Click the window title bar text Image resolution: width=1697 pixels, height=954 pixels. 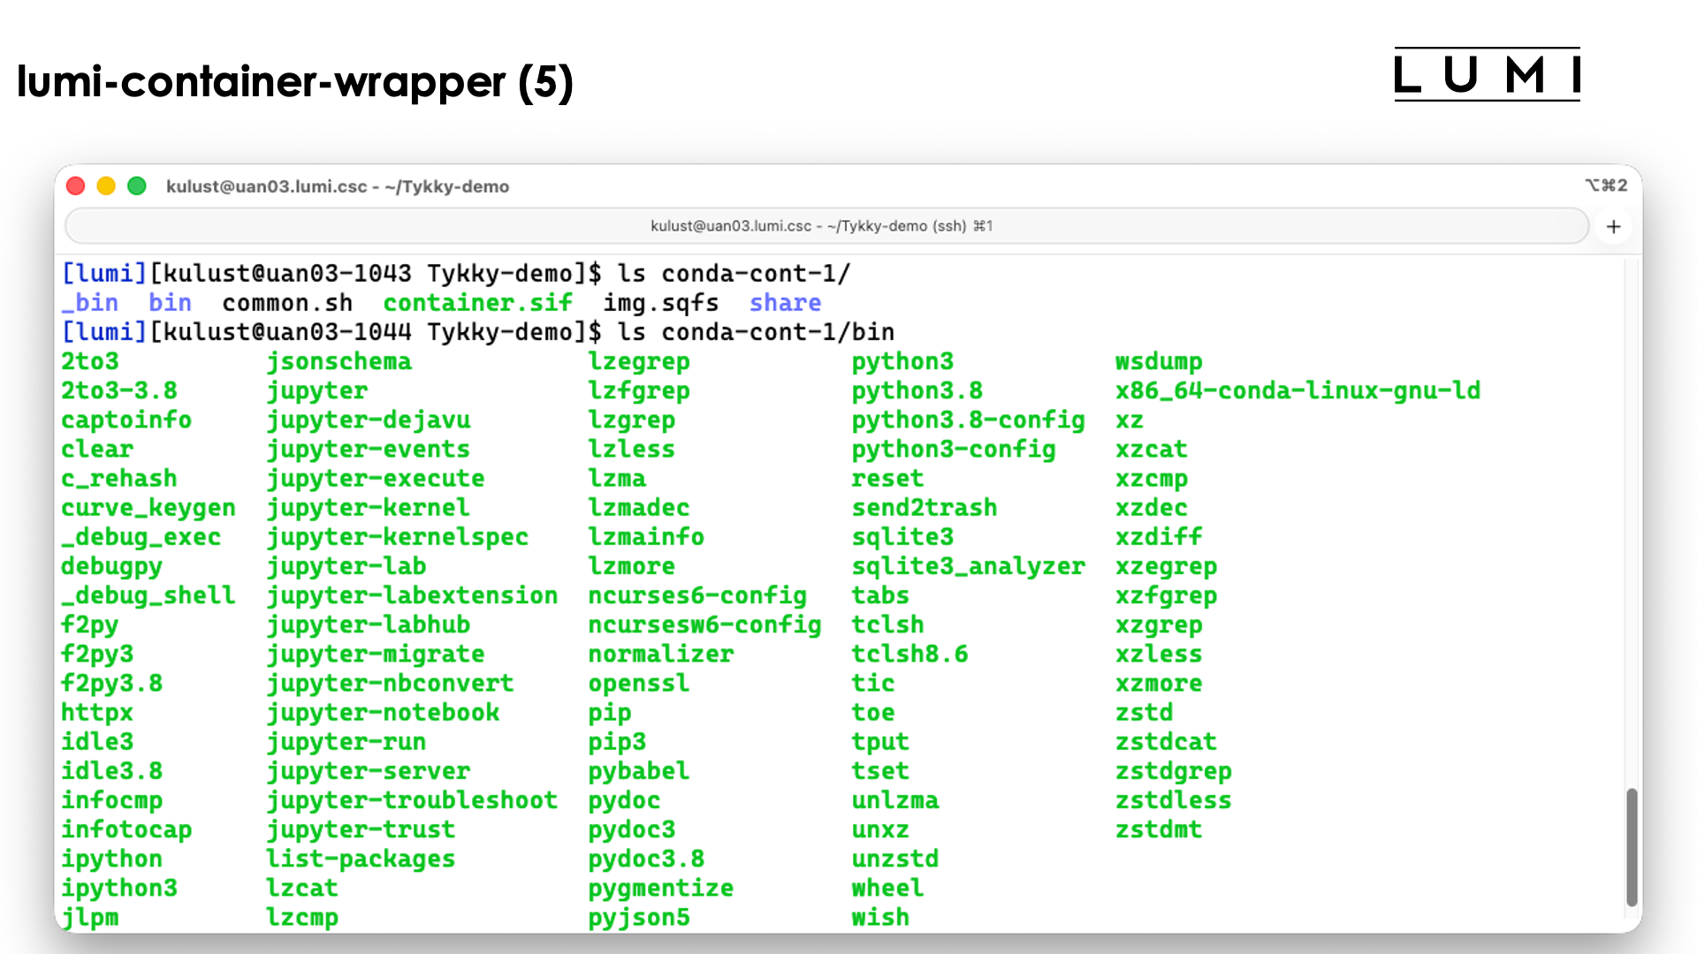tap(338, 186)
